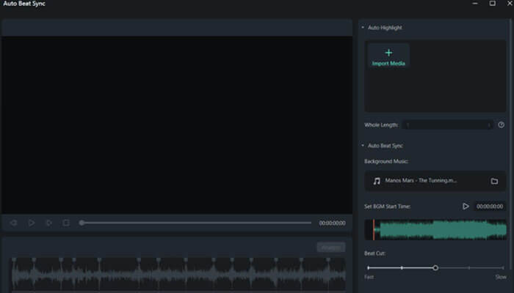Maximize the Auto Beat Sync window
514x293 pixels.
tap(493, 3)
